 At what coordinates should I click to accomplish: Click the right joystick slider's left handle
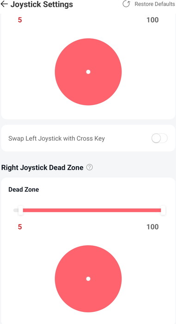[21, 210]
